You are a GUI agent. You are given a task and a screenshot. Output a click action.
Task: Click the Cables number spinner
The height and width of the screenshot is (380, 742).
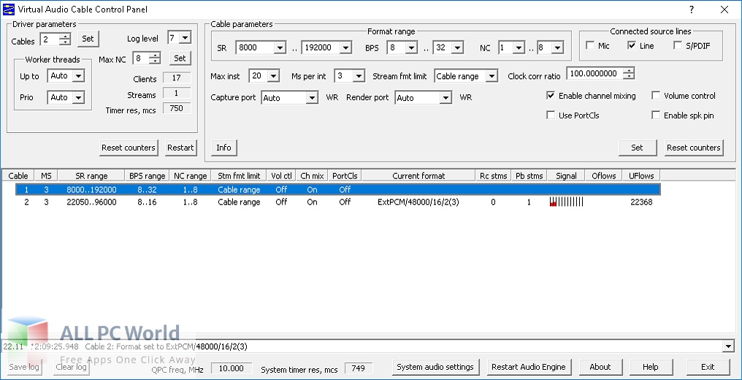(x=65, y=39)
